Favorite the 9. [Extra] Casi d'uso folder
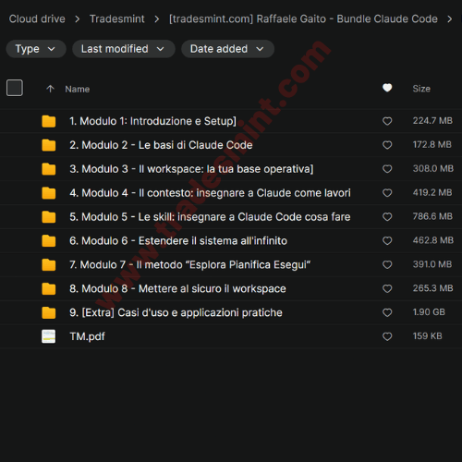Screen dimensions: 462x462 point(387,312)
